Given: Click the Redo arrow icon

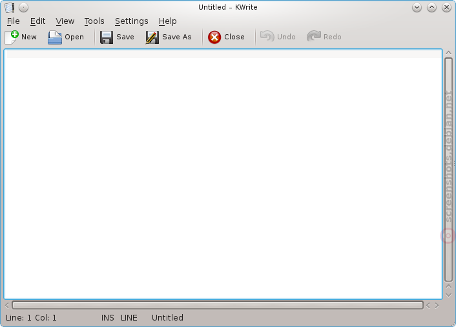Looking at the screenshot, I should point(314,37).
